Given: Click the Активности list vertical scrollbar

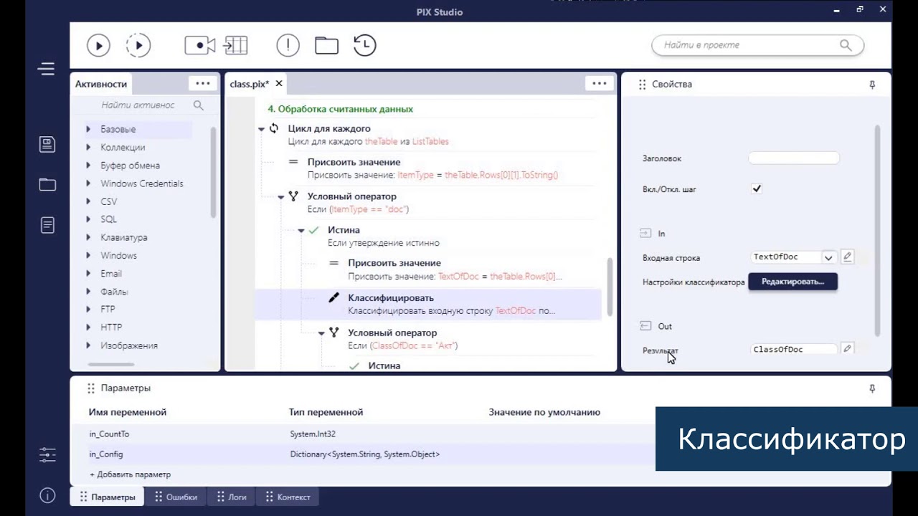Looking at the screenshot, I should pyautogui.click(x=214, y=172).
